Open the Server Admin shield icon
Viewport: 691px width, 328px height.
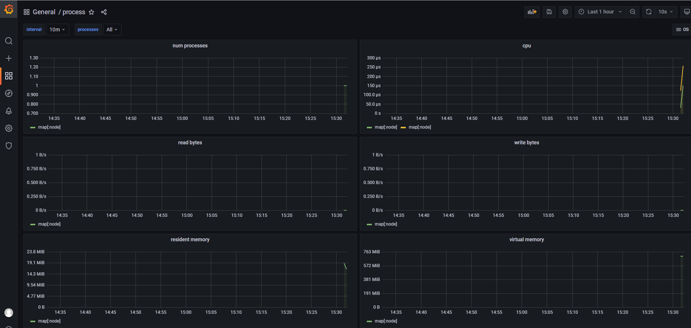(x=9, y=146)
